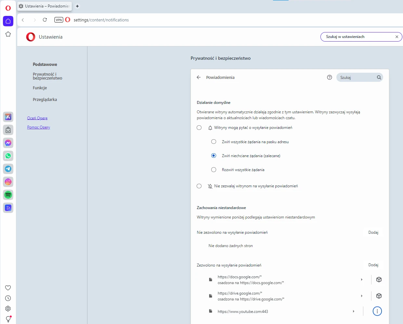Open Messenger from the sidebar
The height and width of the screenshot is (324, 403).
[x=8, y=143]
